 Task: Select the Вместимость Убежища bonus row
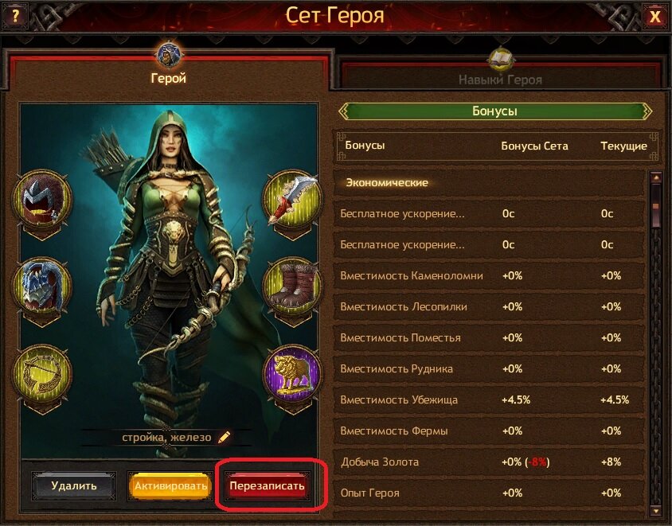(x=489, y=400)
